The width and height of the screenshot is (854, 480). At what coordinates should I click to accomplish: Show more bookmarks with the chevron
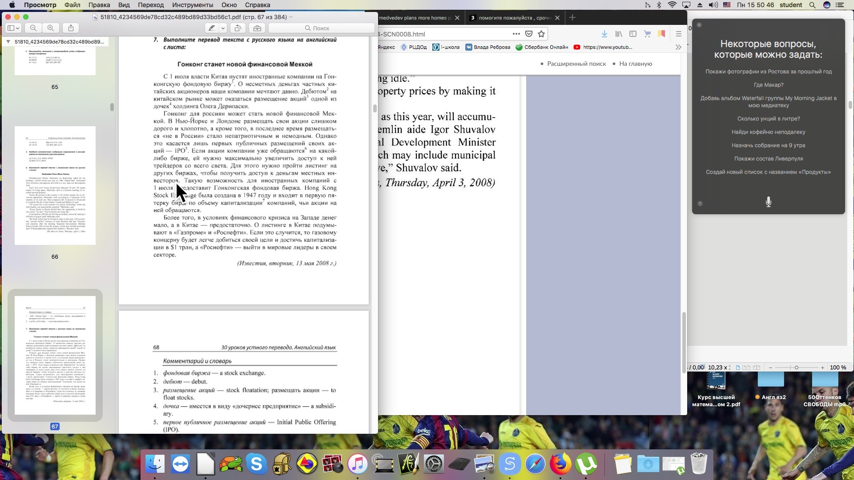click(678, 47)
